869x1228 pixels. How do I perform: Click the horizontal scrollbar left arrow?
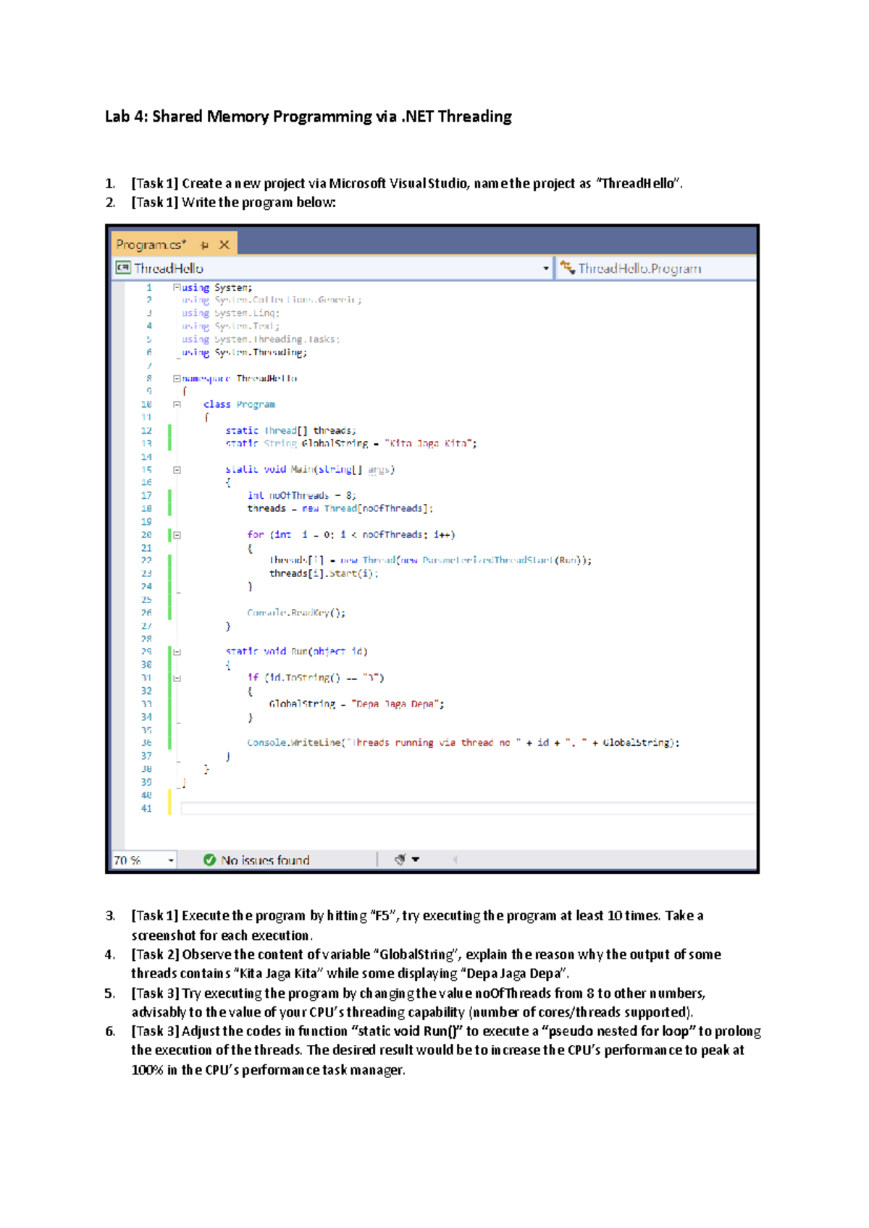(x=455, y=859)
